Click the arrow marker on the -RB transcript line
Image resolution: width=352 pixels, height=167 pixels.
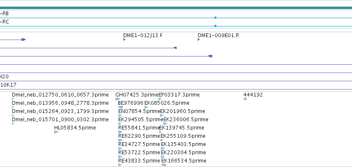[216, 18]
